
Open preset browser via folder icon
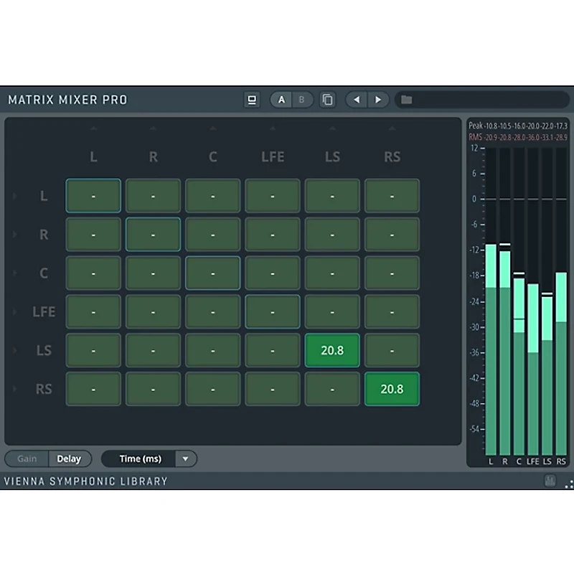(407, 100)
